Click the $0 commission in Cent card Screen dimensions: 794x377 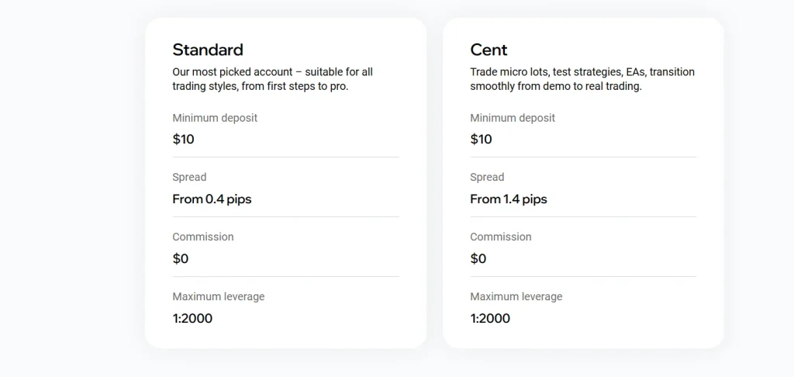tap(478, 259)
